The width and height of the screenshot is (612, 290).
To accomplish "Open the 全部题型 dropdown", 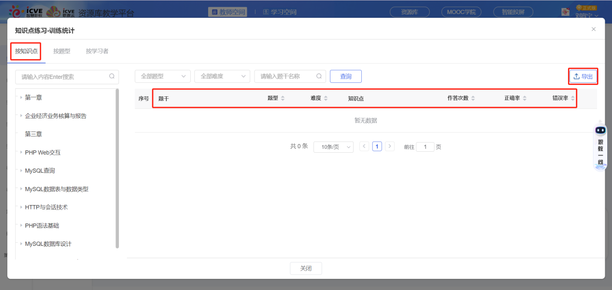I will click(x=162, y=76).
